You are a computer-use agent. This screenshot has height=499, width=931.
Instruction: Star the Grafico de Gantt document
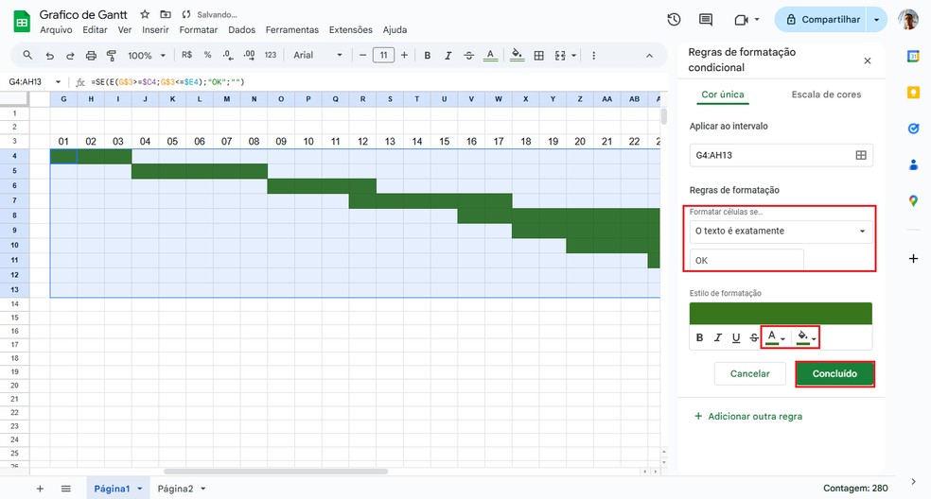pyautogui.click(x=145, y=14)
